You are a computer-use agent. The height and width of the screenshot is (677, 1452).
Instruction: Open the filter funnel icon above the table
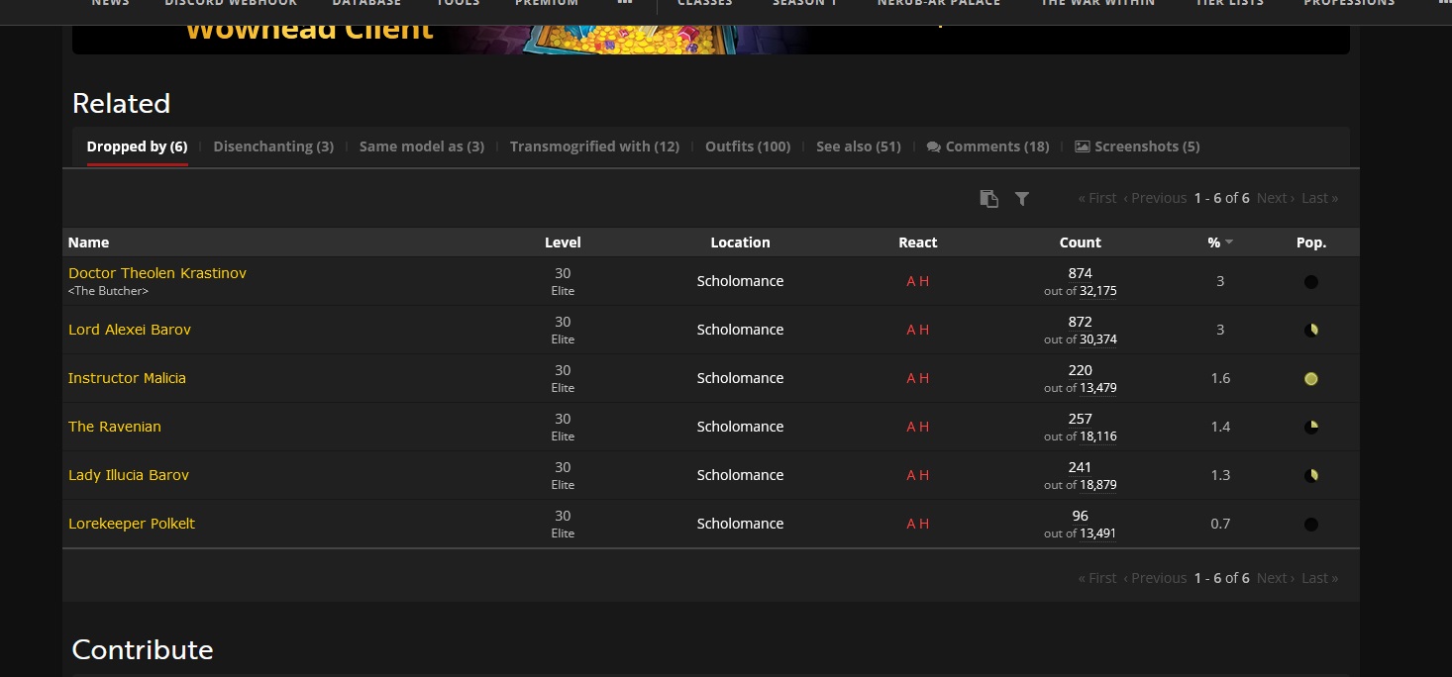pyautogui.click(x=1022, y=199)
